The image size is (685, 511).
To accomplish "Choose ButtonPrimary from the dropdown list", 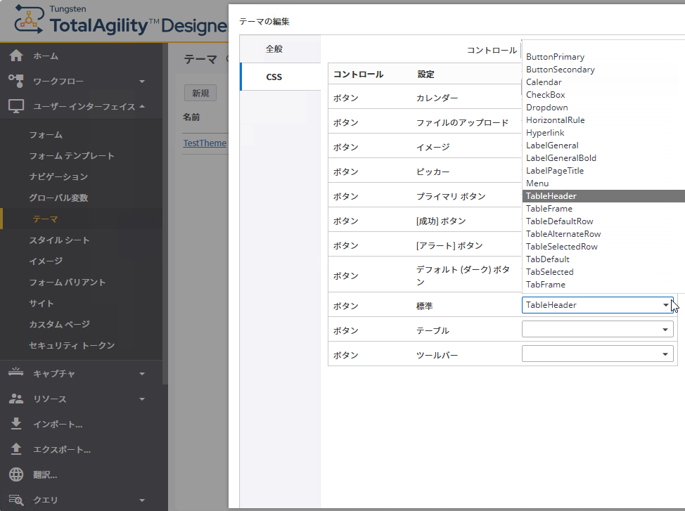I will (x=555, y=57).
